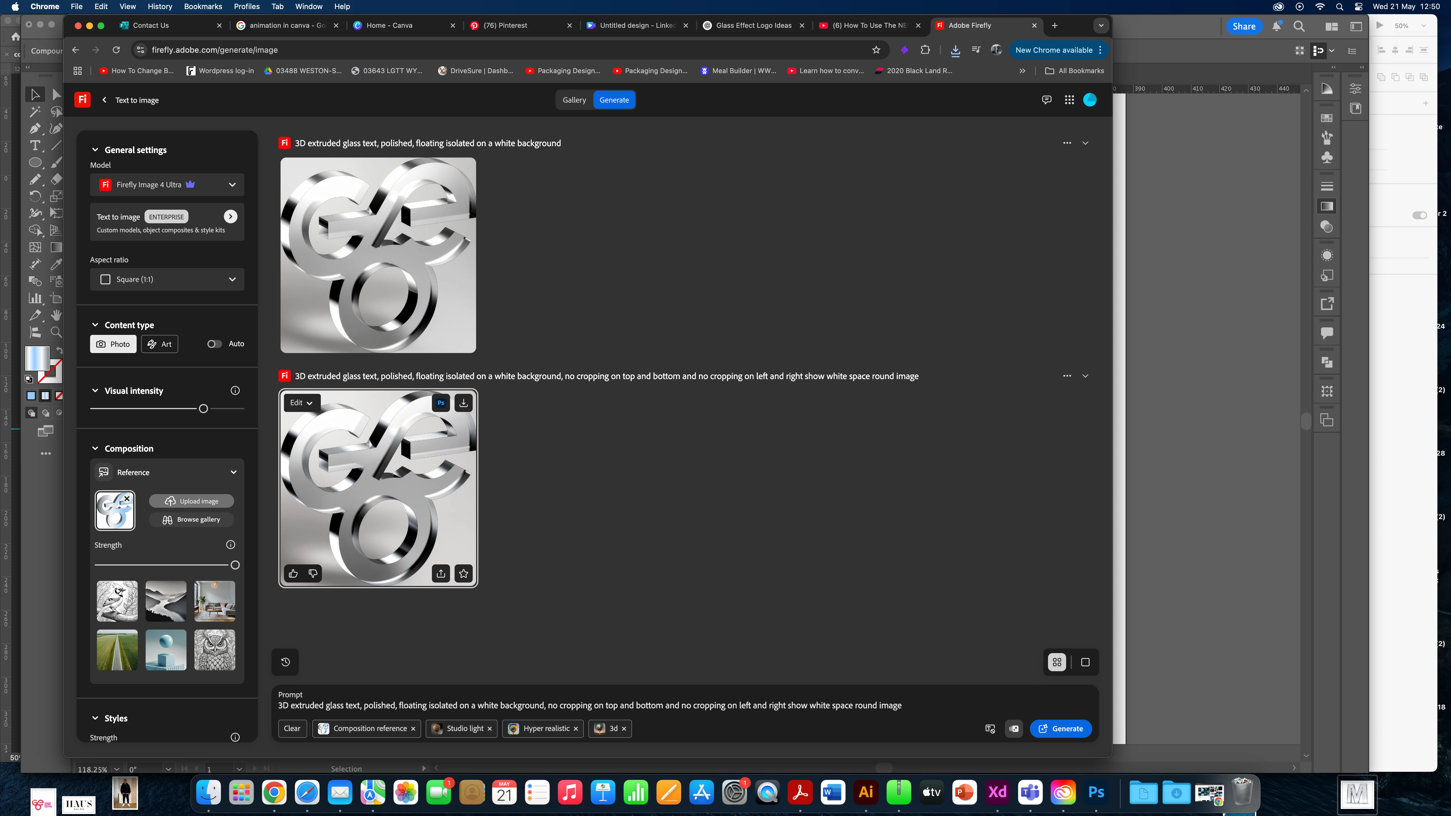Collapse the Visual intensity section
Image resolution: width=1451 pixels, height=816 pixels.
(95, 390)
